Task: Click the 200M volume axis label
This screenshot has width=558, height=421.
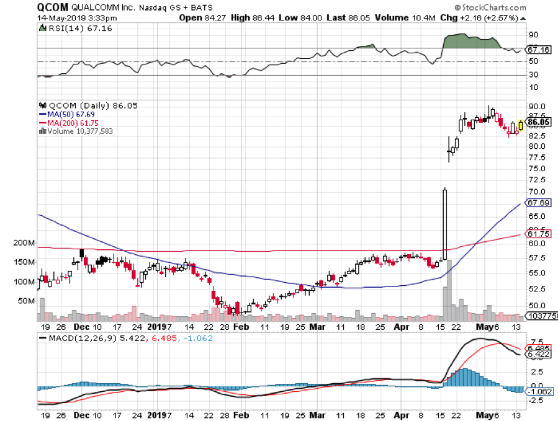Action: 24,243
